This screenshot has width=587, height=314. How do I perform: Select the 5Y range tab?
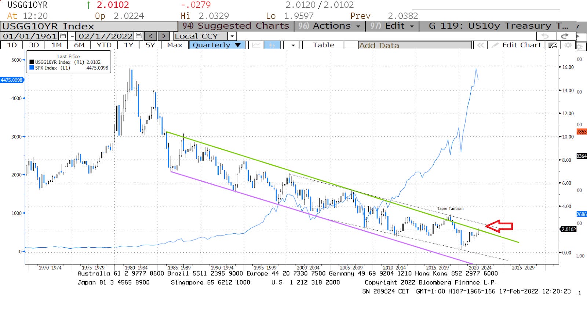[150, 45]
